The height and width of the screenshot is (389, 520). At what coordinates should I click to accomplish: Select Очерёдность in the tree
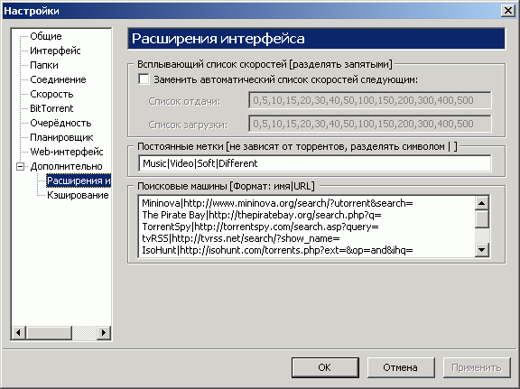click(x=60, y=123)
